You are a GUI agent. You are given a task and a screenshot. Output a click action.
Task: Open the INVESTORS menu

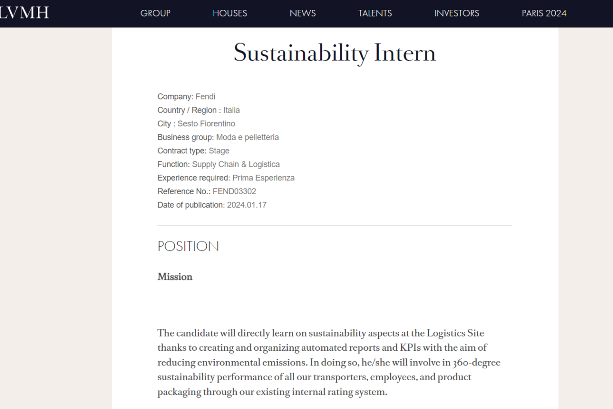[457, 13]
